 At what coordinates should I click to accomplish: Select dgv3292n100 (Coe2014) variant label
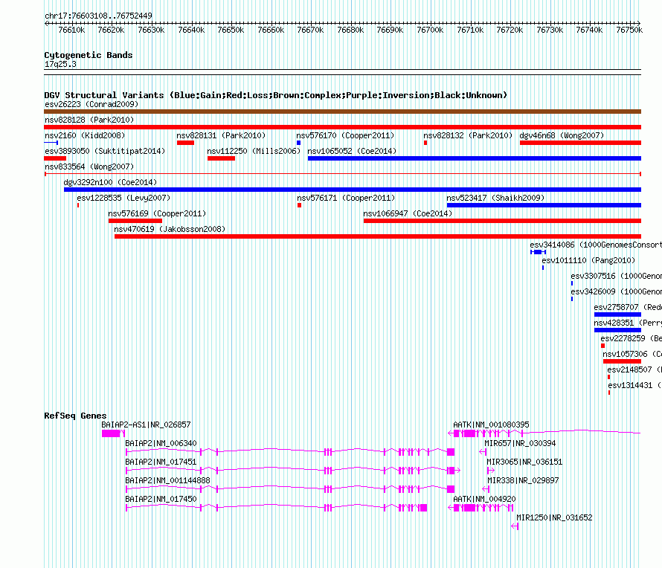point(110,182)
